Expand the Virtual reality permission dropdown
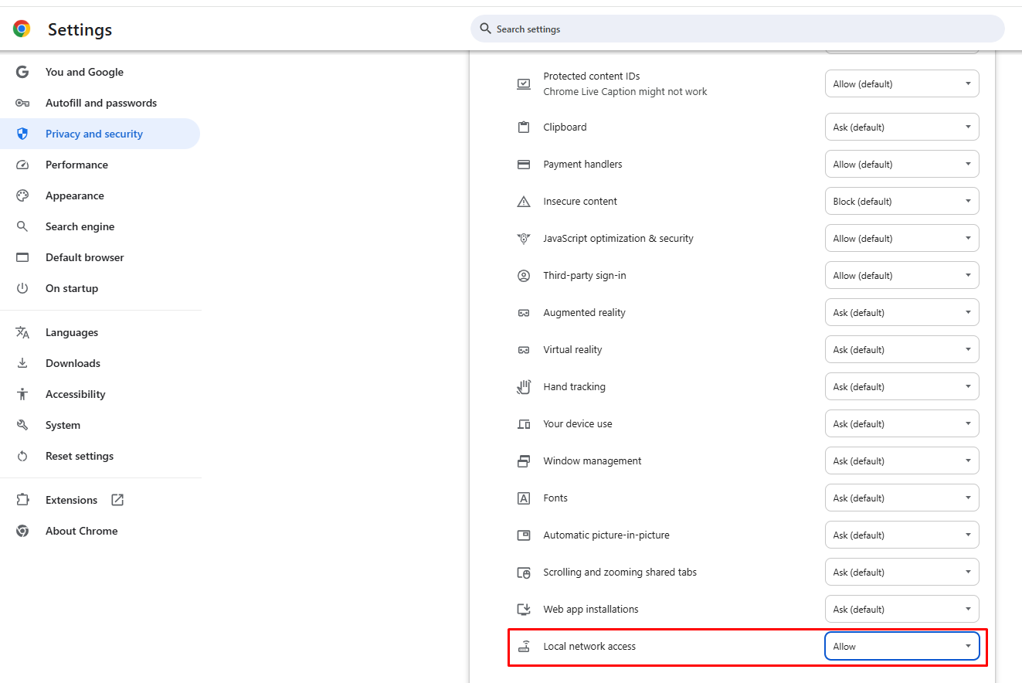The height and width of the screenshot is (683, 1022). (901, 350)
